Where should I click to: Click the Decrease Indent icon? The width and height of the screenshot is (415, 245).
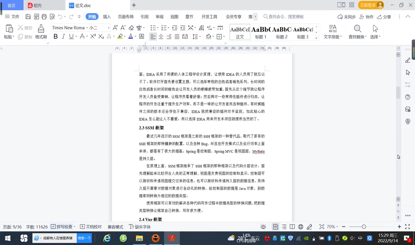click(175, 28)
